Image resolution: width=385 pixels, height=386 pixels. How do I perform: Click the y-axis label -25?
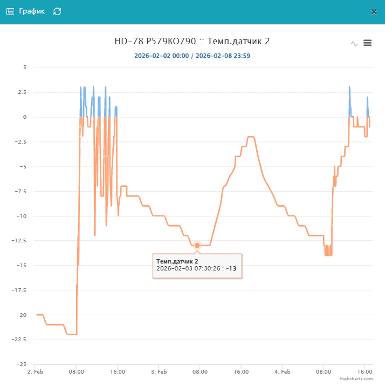[21, 364]
